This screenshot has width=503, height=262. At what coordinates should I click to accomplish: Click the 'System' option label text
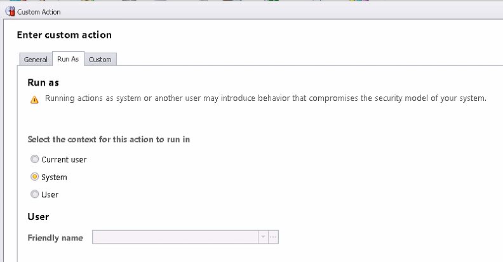tap(54, 177)
